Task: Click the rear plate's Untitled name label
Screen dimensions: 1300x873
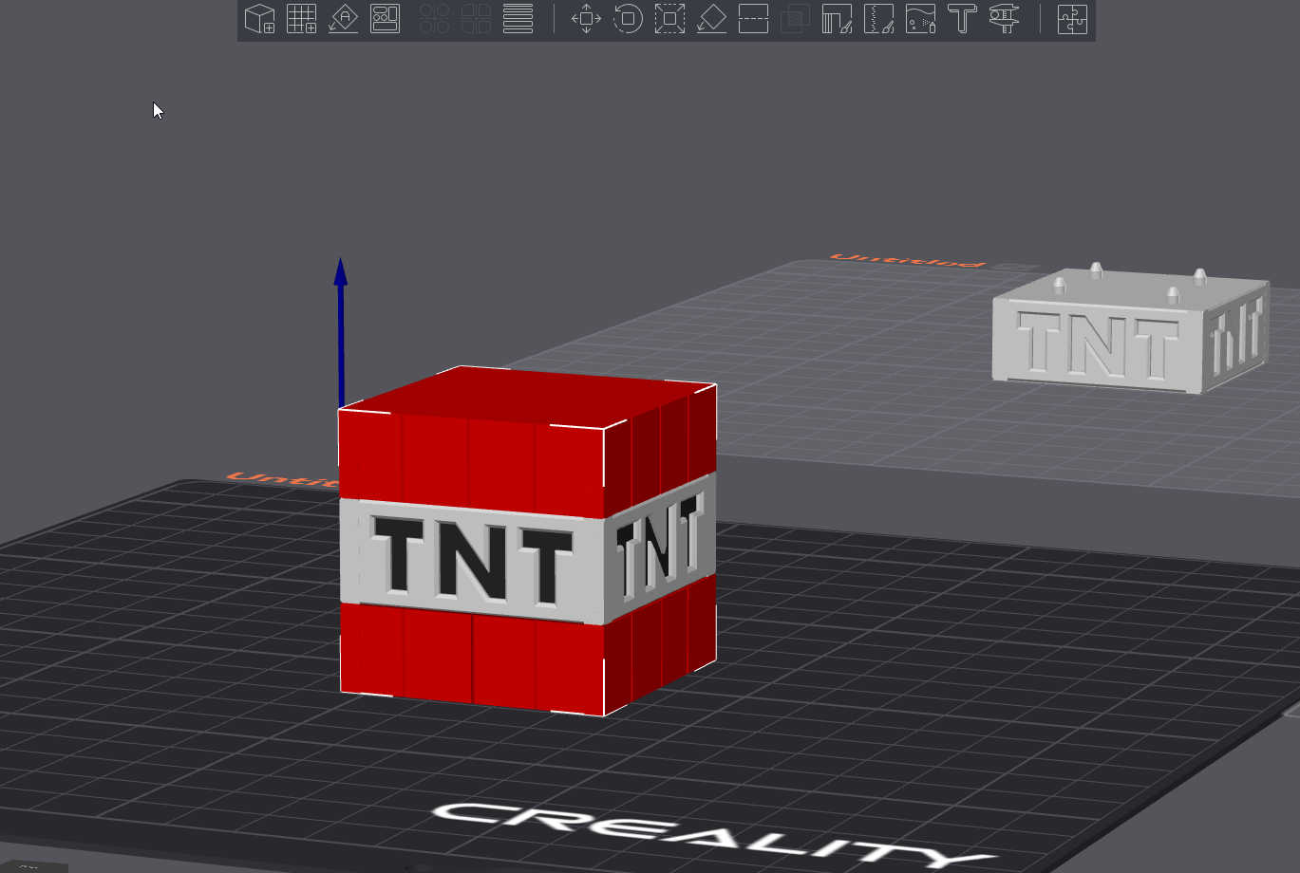Action: [908, 260]
